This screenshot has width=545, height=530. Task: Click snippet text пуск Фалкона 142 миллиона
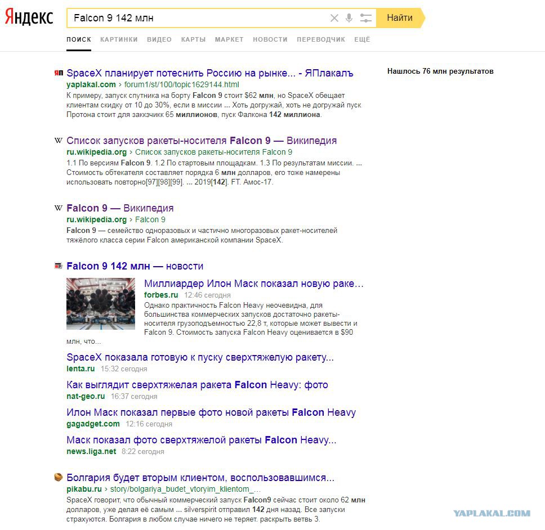271,115
